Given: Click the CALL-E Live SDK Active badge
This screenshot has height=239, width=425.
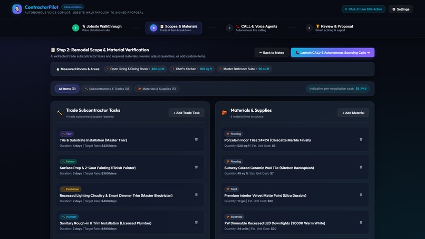Looking at the screenshot, I should coord(363,9).
